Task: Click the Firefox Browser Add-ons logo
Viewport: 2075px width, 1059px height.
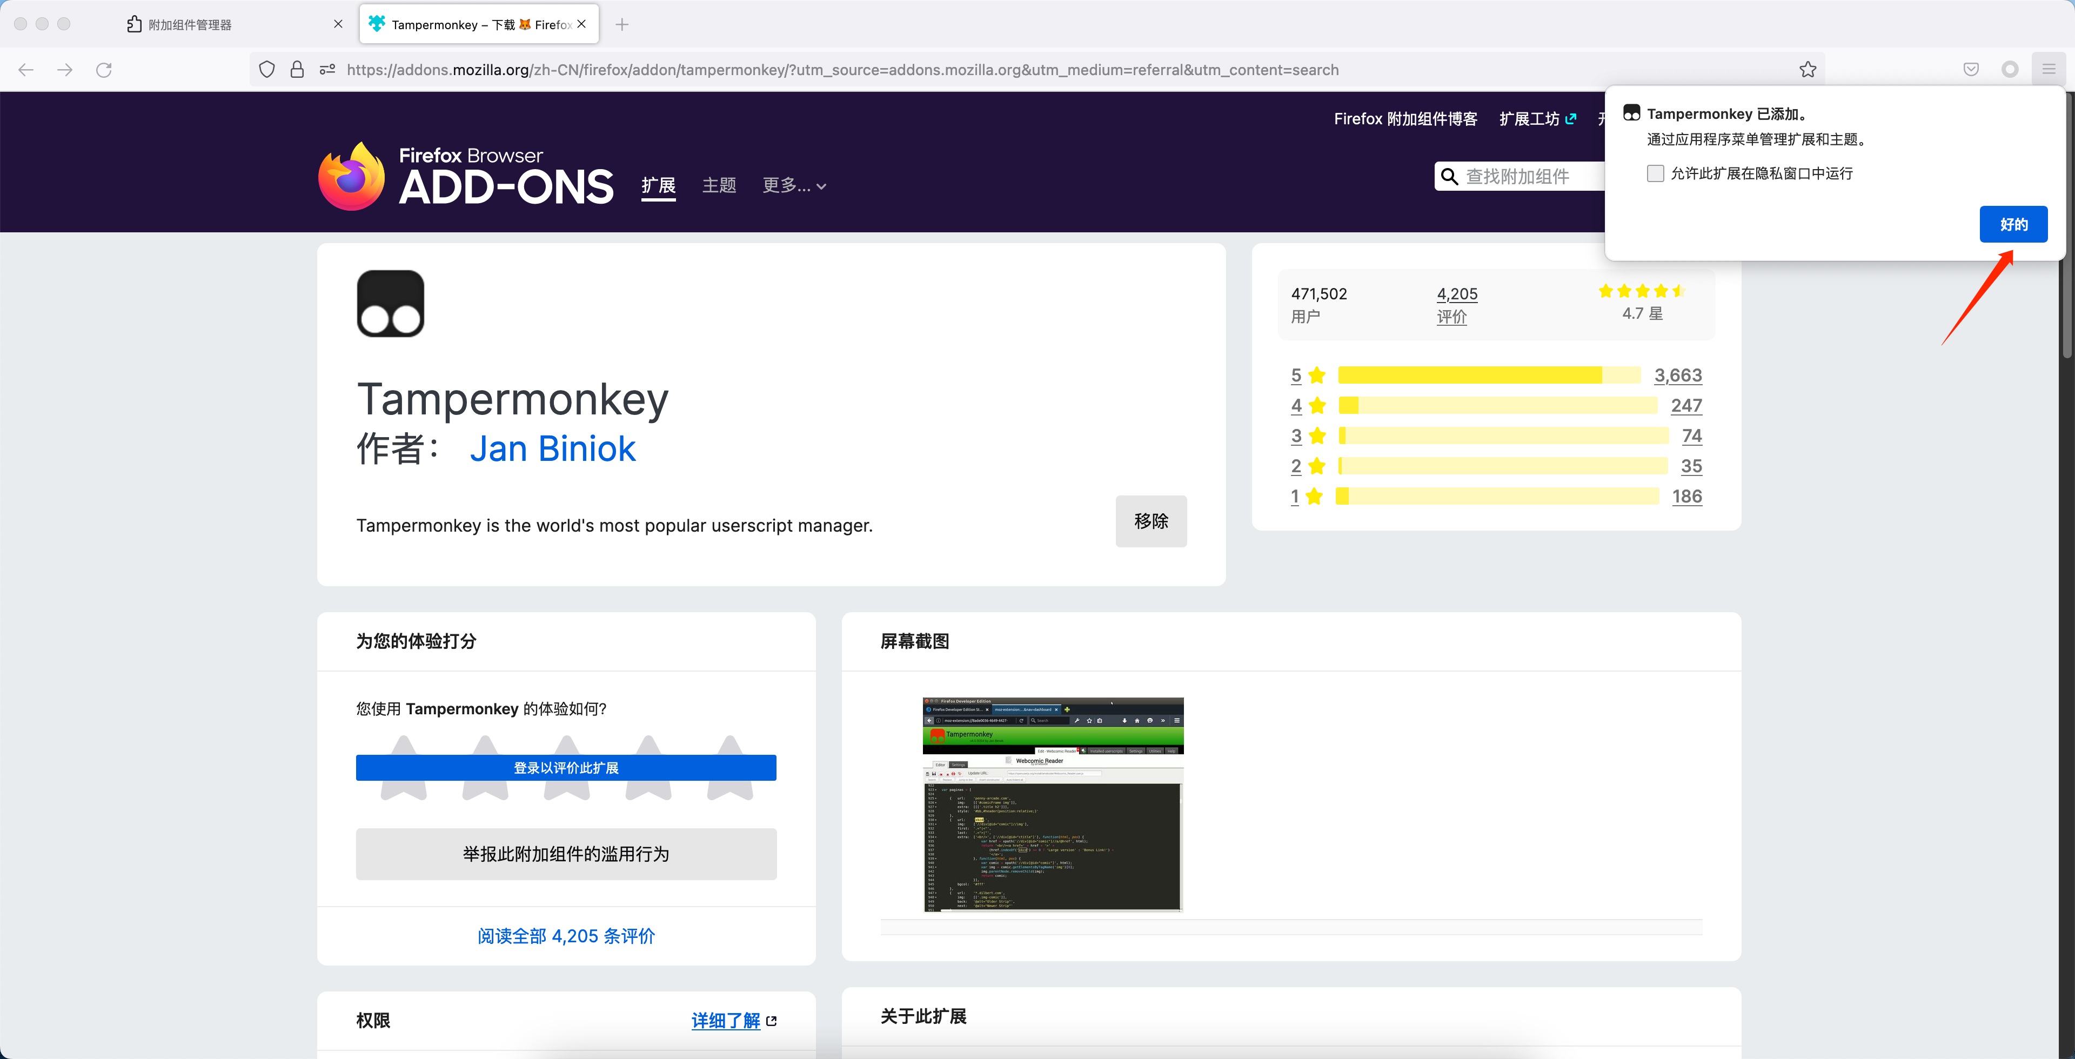Action: [x=466, y=176]
